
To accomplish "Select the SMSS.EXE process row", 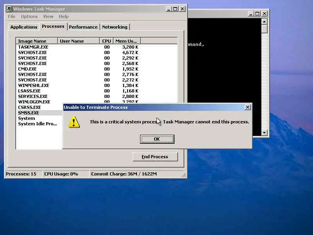I will click(x=40, y=113).
